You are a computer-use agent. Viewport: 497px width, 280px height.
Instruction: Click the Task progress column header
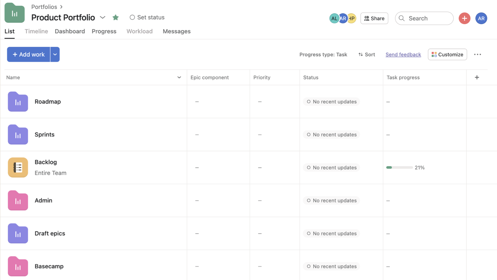403,77
